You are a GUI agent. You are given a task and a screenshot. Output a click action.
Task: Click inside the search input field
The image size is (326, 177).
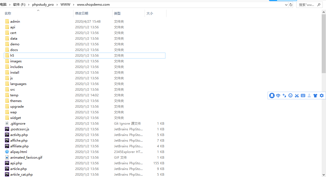click(307, 4)
